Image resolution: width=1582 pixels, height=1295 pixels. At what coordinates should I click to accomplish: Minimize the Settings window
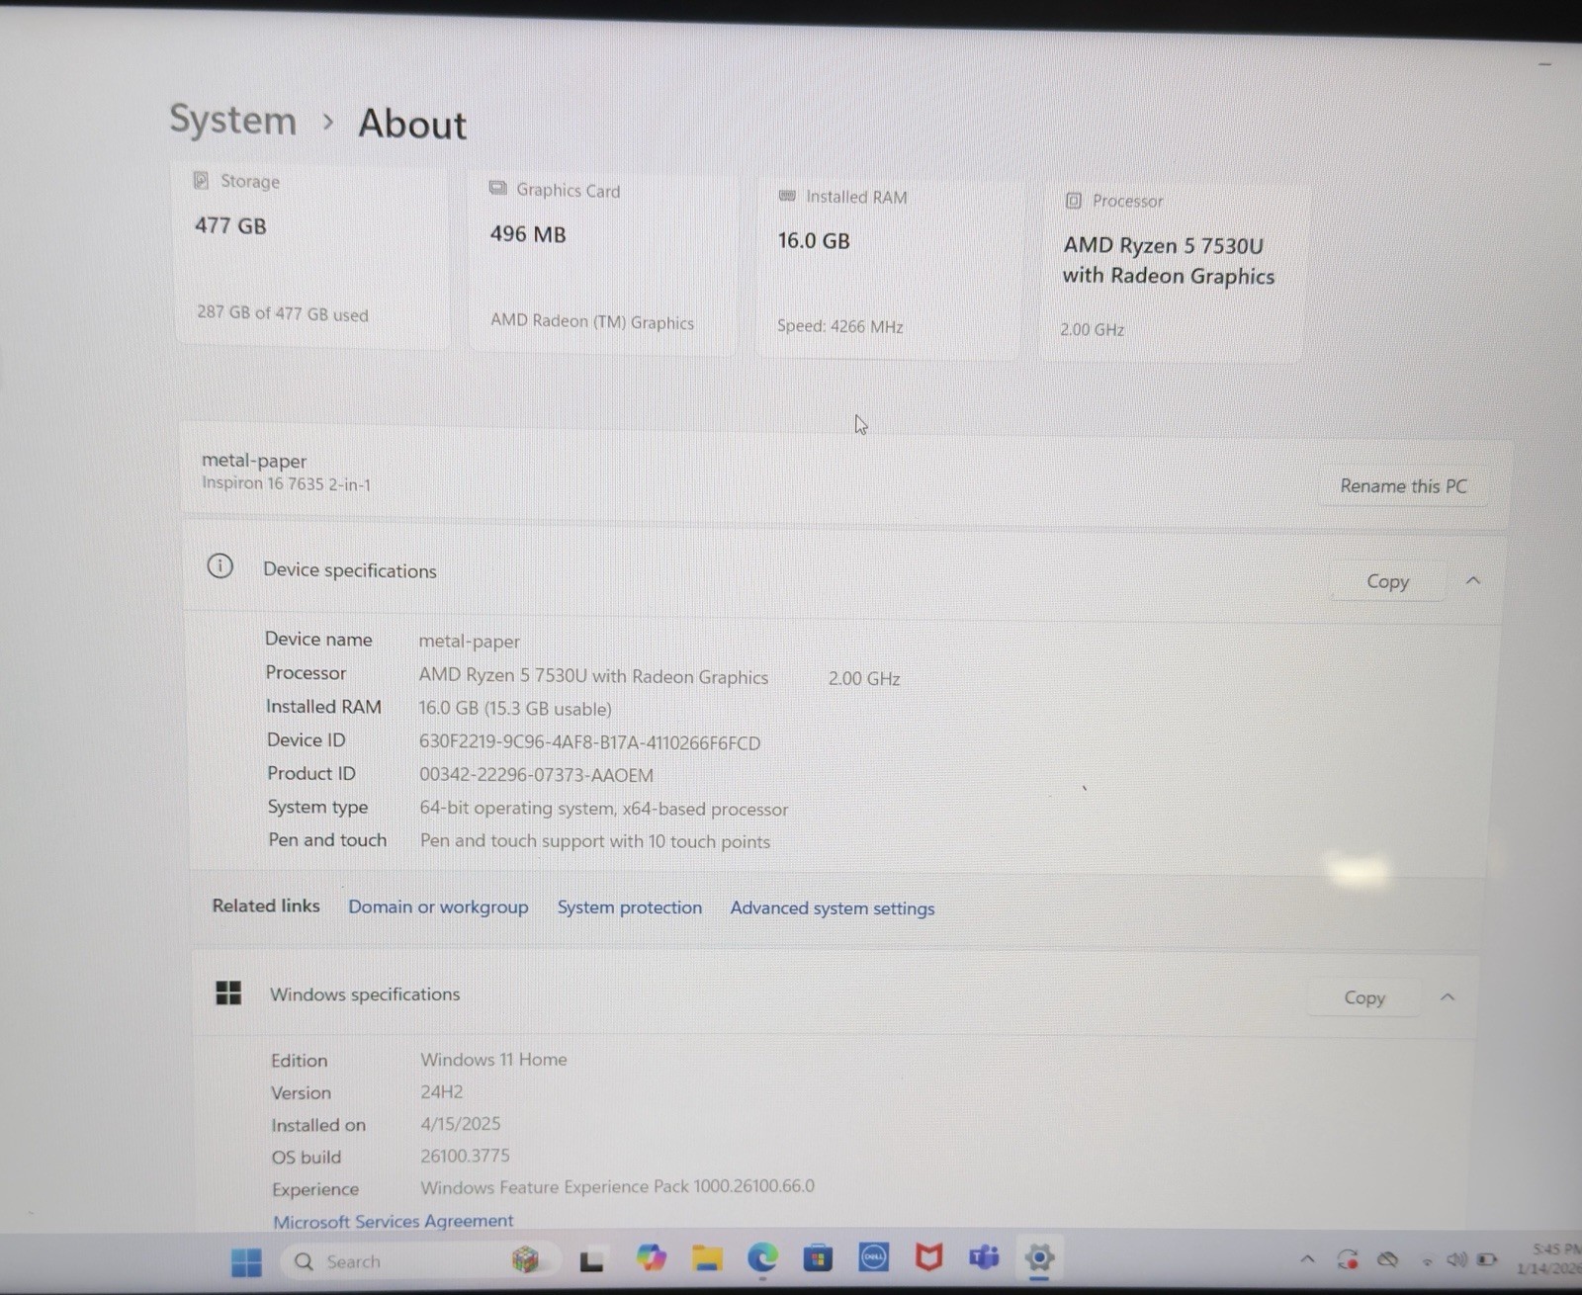pos(1544,64)
